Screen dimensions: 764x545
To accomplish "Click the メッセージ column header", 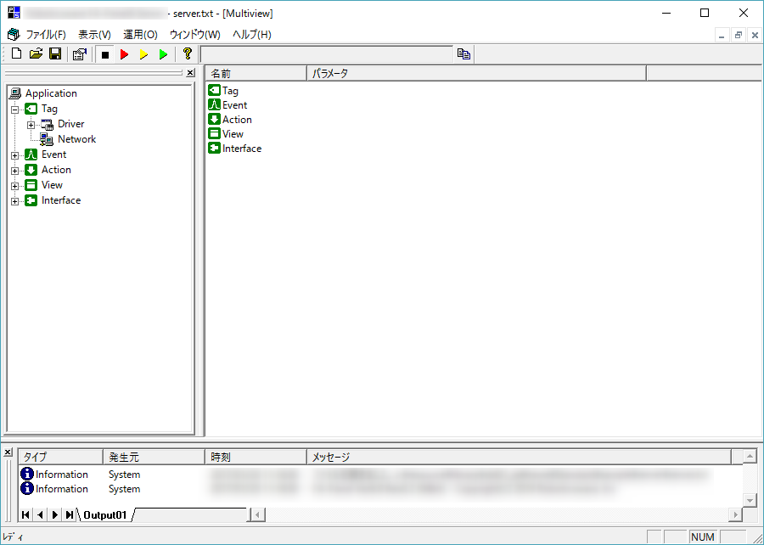I will 331,457.
